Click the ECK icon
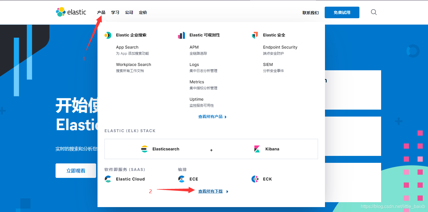The width and height of the screenshot is (428, 212). click(x=255, y=179)
